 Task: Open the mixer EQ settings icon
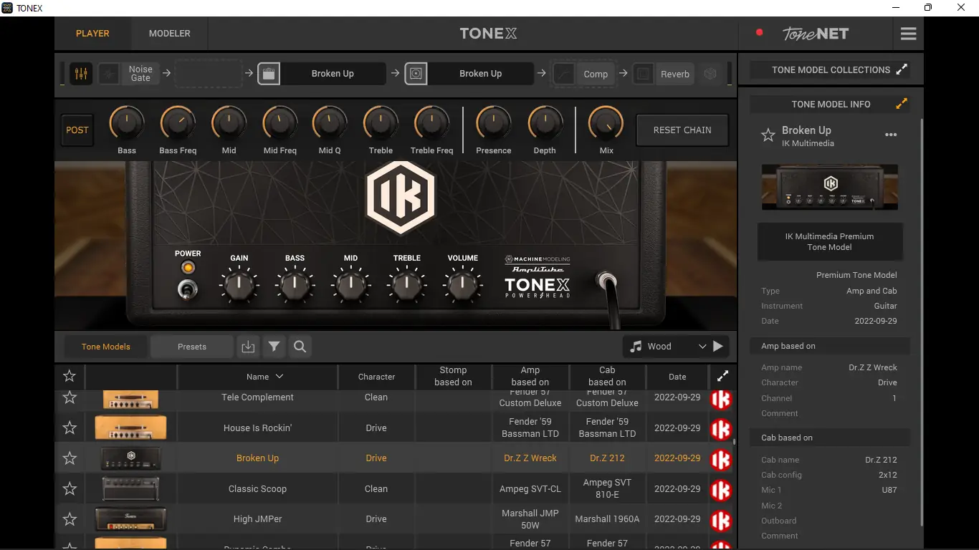click(81, 74)
